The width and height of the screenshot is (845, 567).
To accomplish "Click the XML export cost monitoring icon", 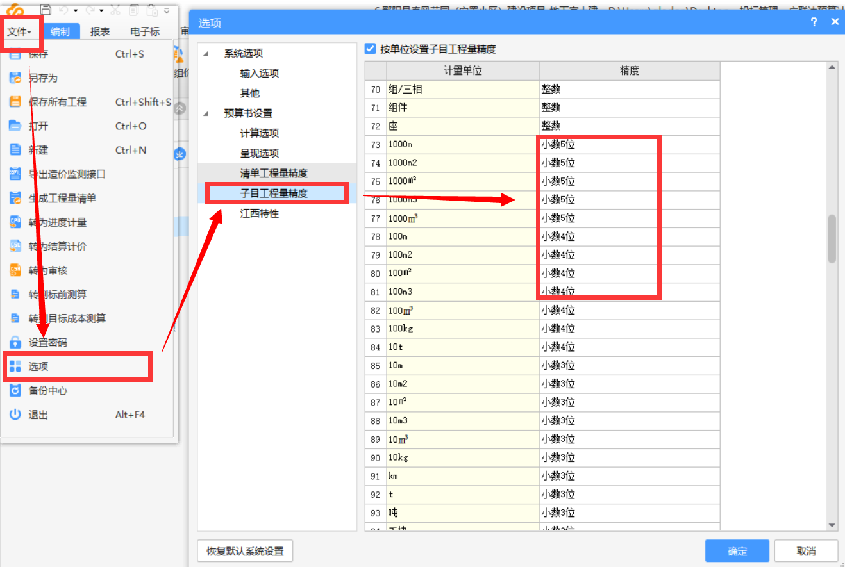I will 15,174.
